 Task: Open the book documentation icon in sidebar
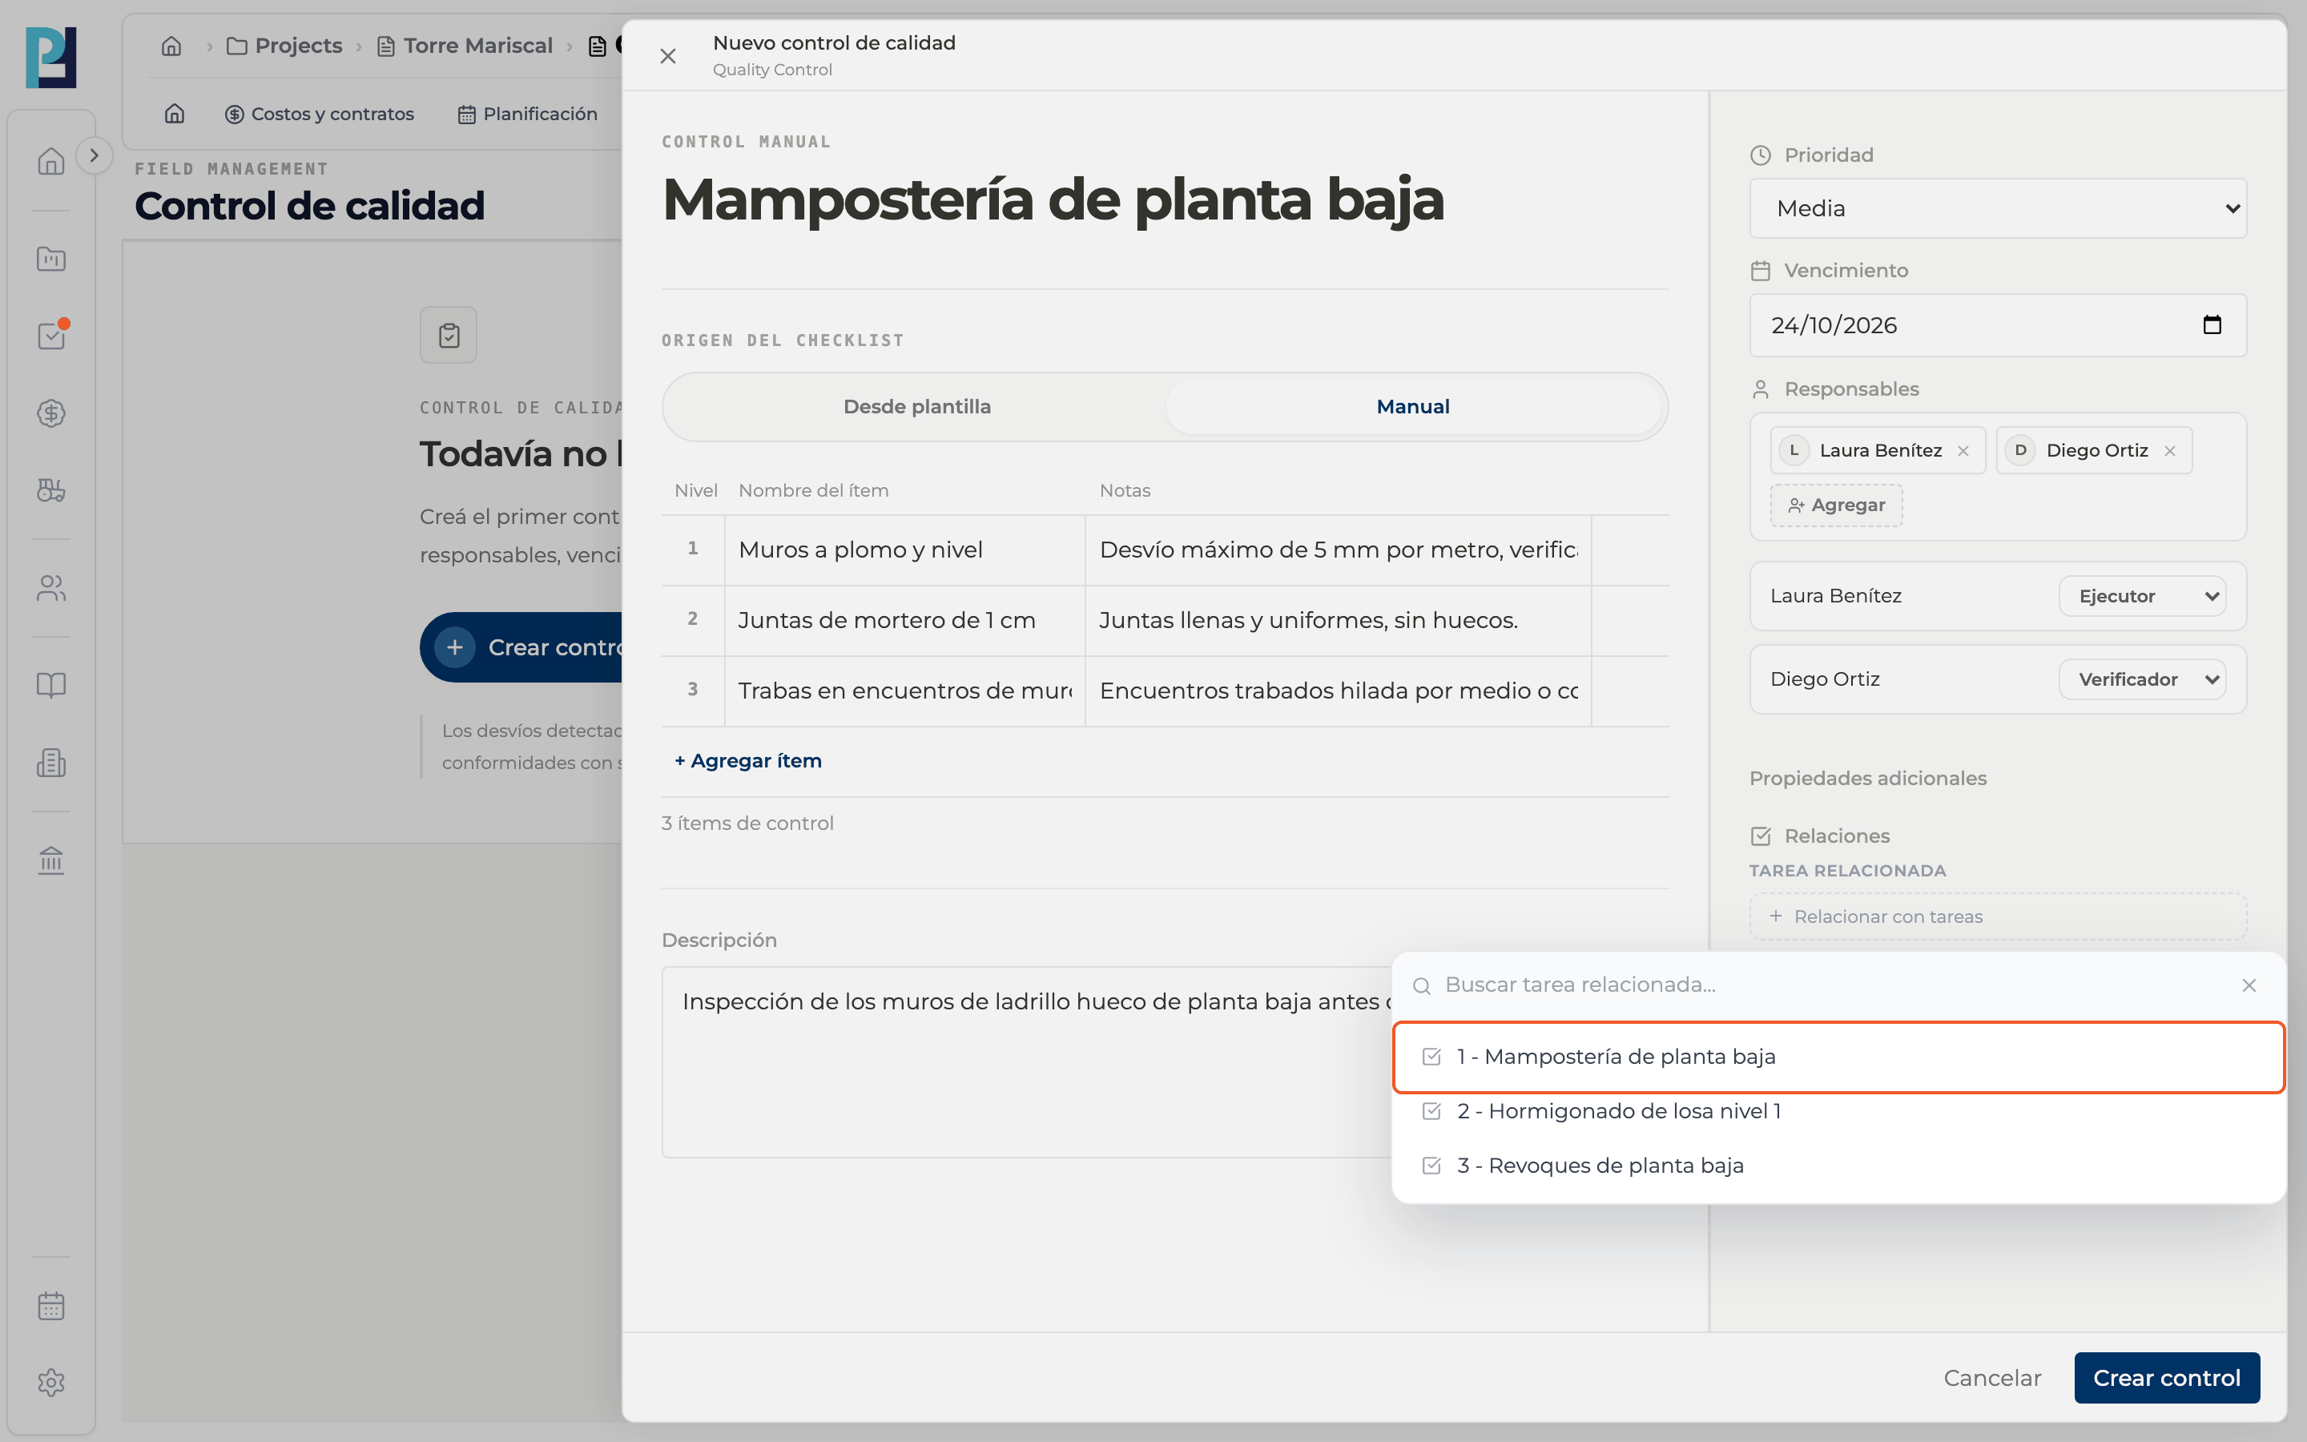click(51, 685)
